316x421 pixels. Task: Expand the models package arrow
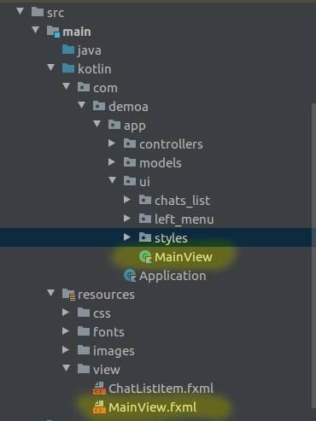click(x=112, y=162)
